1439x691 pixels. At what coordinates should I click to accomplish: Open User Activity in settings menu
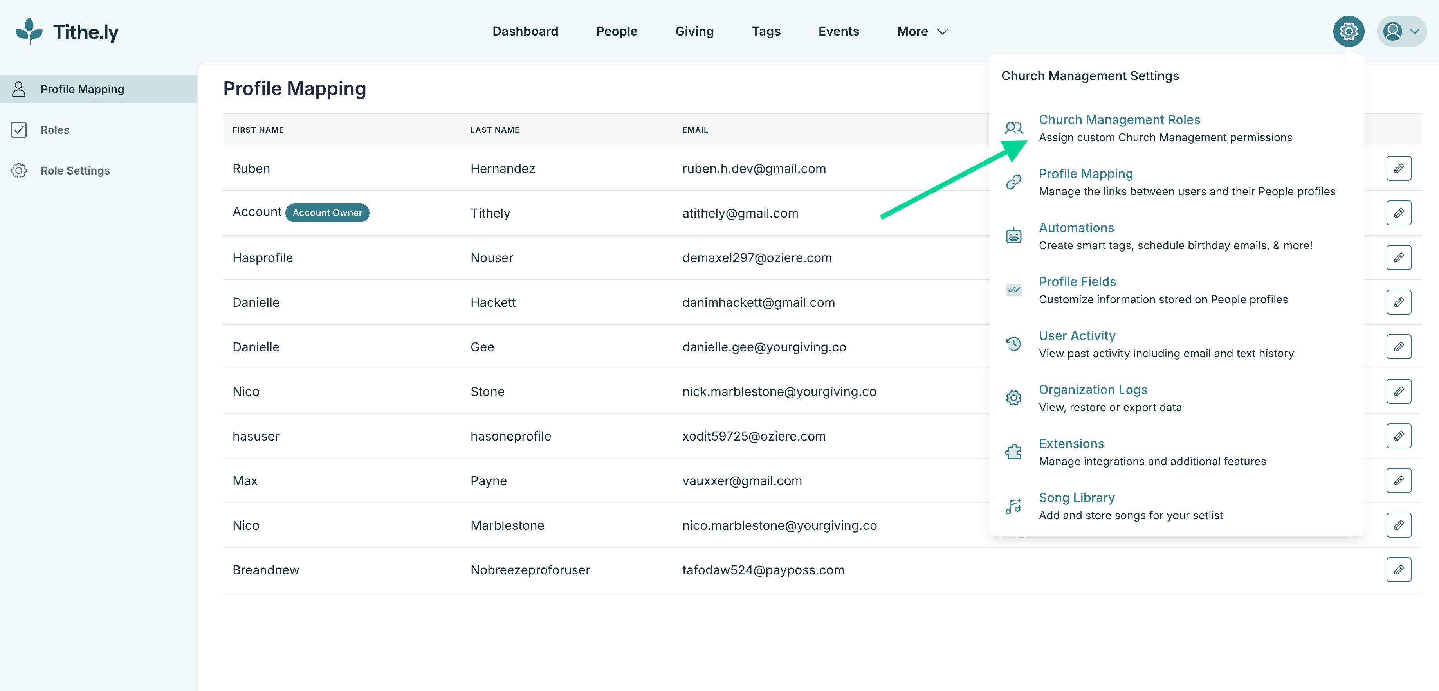1077,335
